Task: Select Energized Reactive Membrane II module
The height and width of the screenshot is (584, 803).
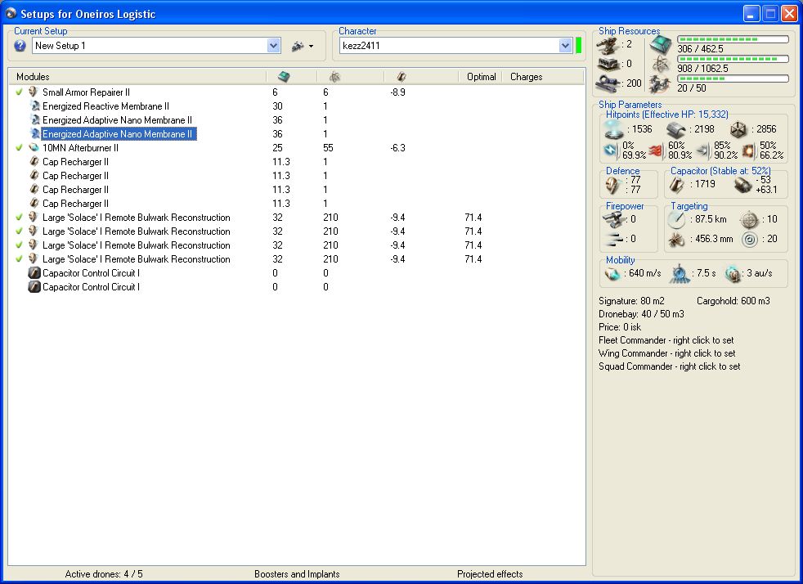Action: click(x=105, y=106)
